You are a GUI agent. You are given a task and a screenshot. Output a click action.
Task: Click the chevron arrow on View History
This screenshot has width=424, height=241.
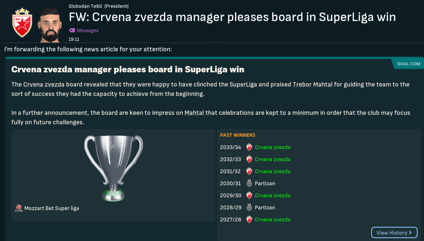point(410,233)
